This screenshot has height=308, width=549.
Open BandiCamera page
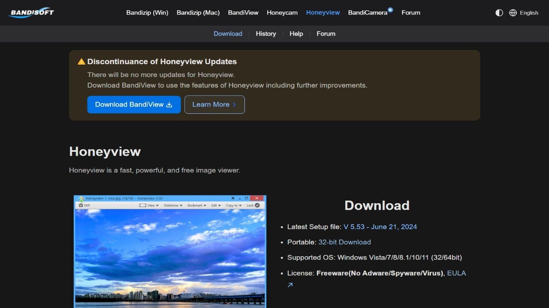tap(368, 13)
